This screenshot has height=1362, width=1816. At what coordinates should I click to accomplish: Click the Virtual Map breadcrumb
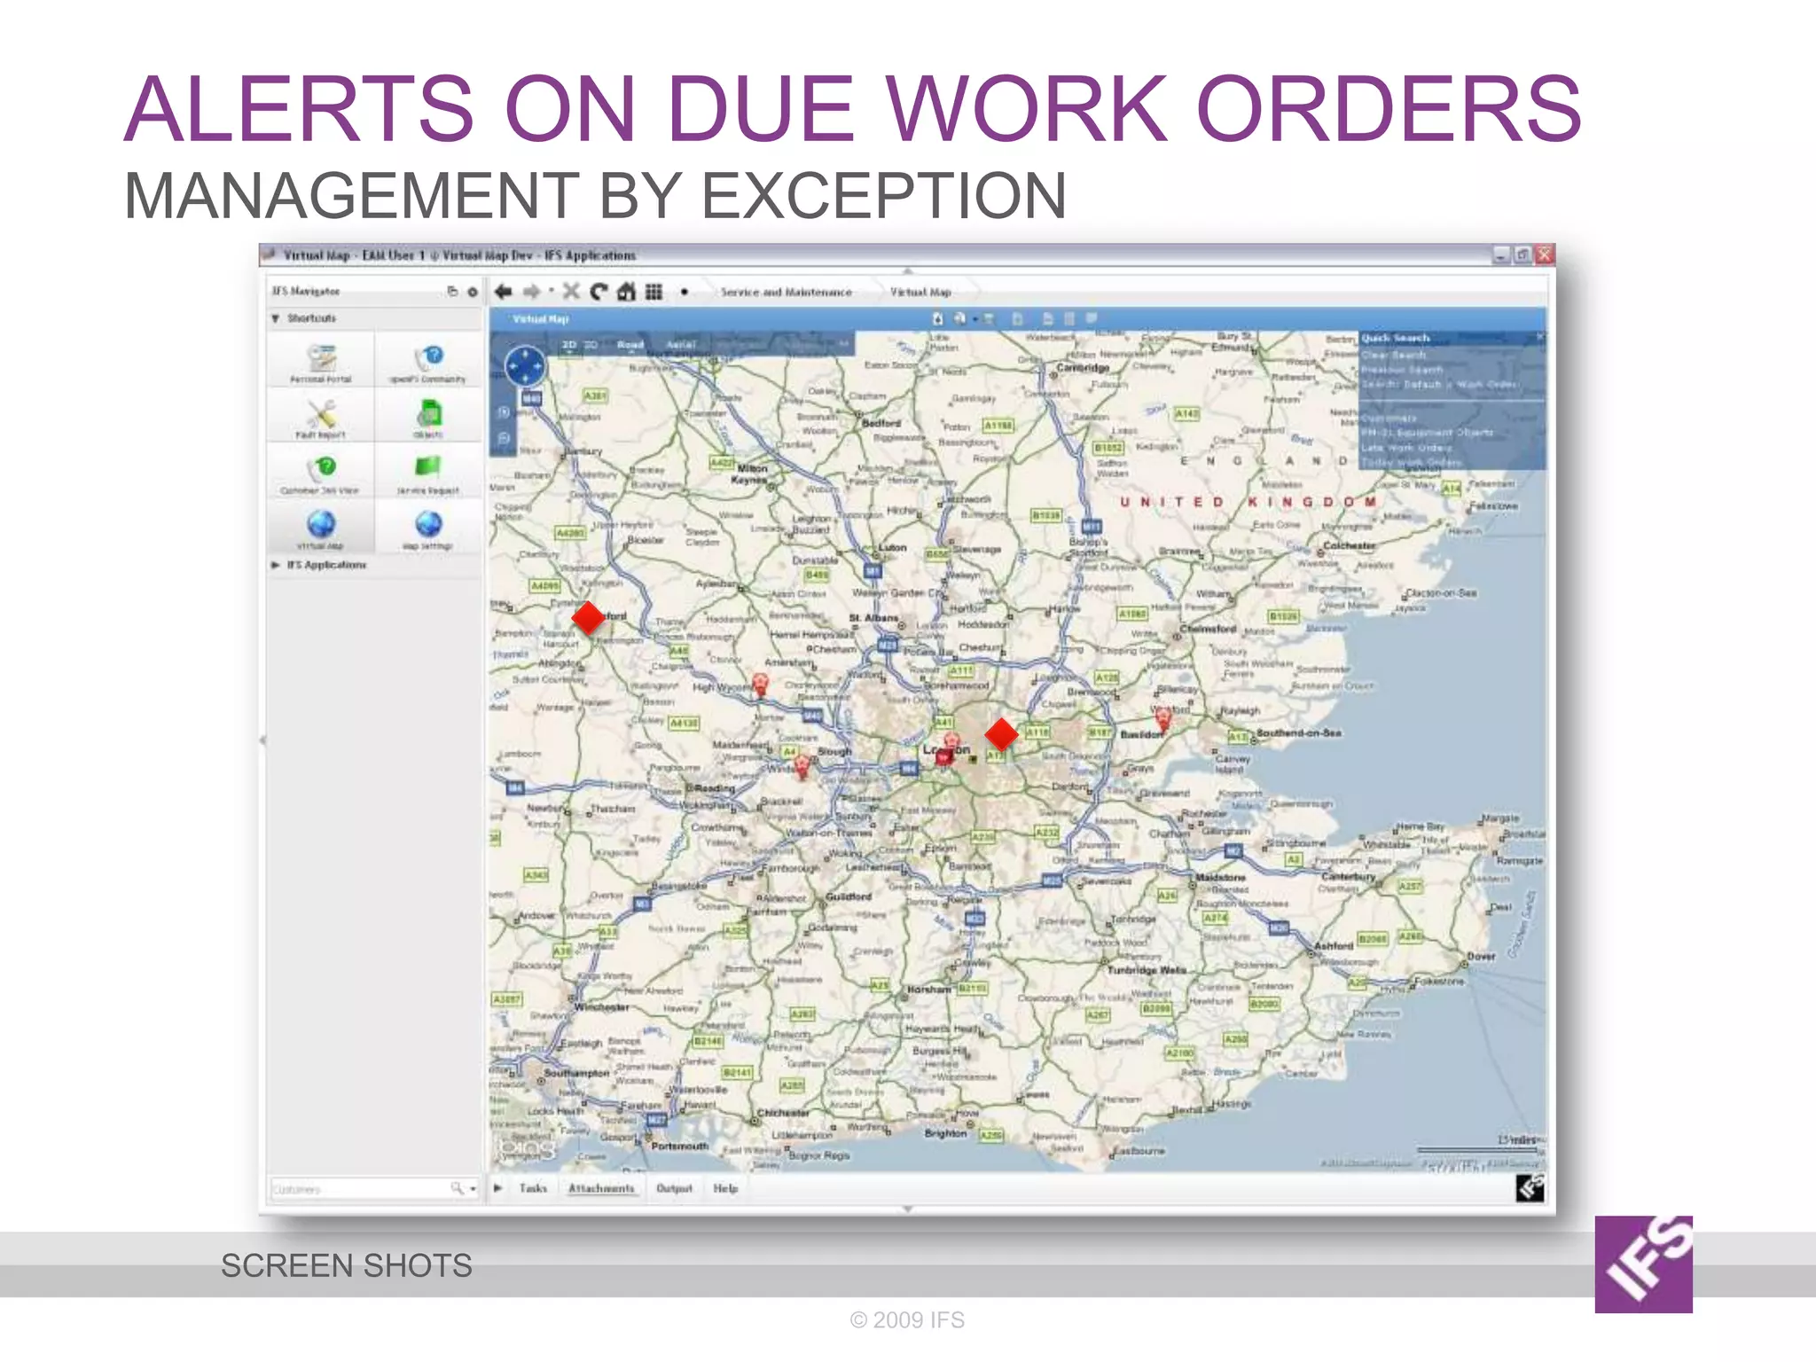920,292
